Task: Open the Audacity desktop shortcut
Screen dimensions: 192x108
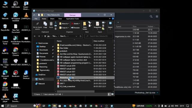Action: pyautogui.click(x=5, y=51)
